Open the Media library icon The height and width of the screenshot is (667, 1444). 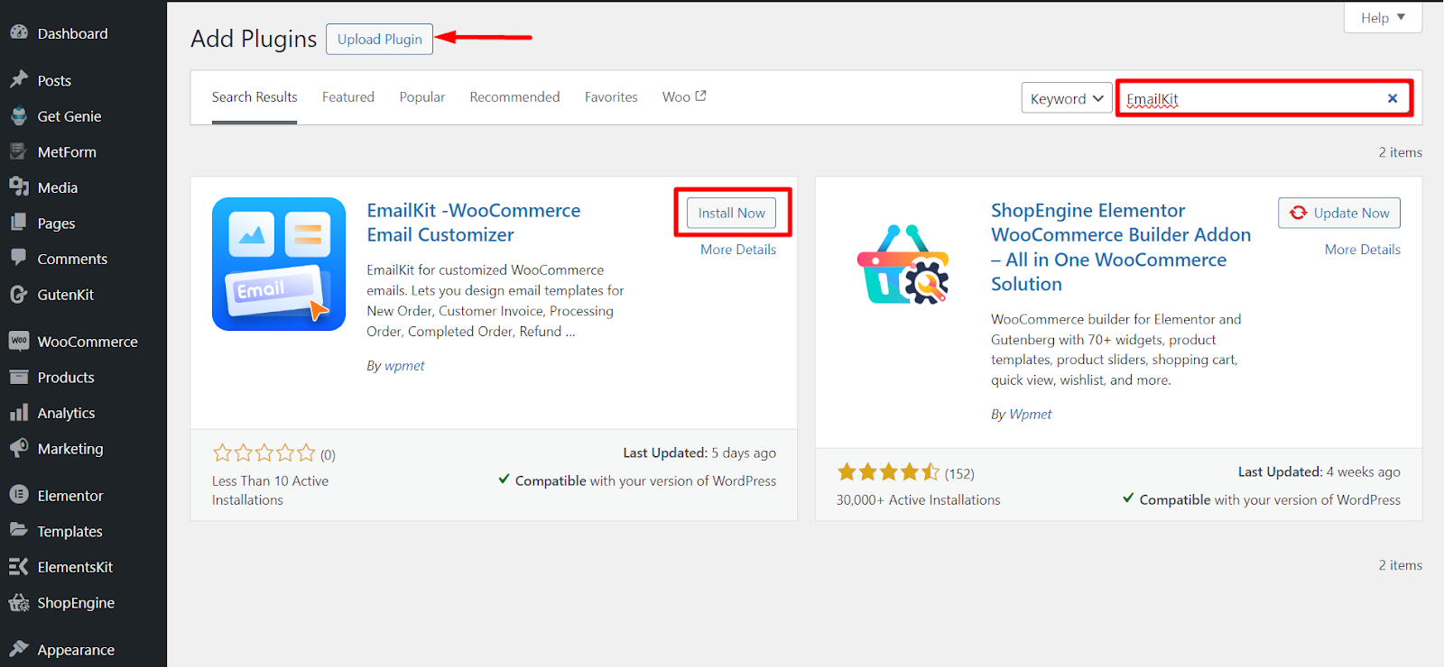coord(19,187)
